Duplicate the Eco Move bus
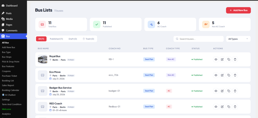This screenshot has height=118, width=258. click(229, 75)
